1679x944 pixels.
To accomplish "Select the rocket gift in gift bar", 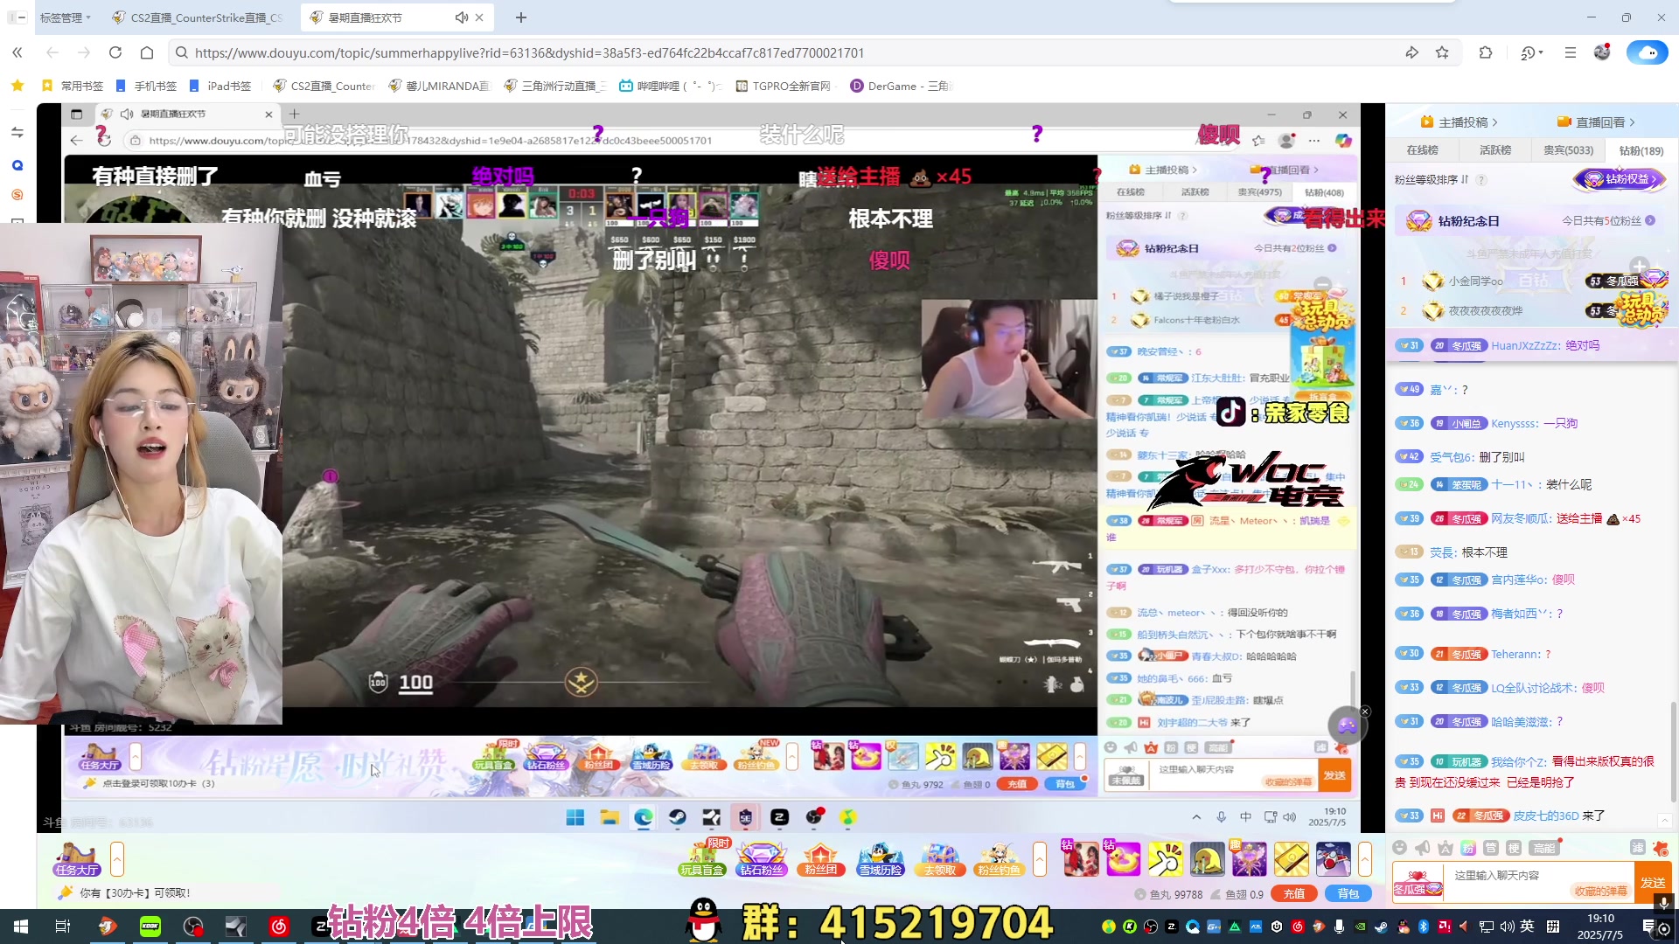I will (1333, 859).
